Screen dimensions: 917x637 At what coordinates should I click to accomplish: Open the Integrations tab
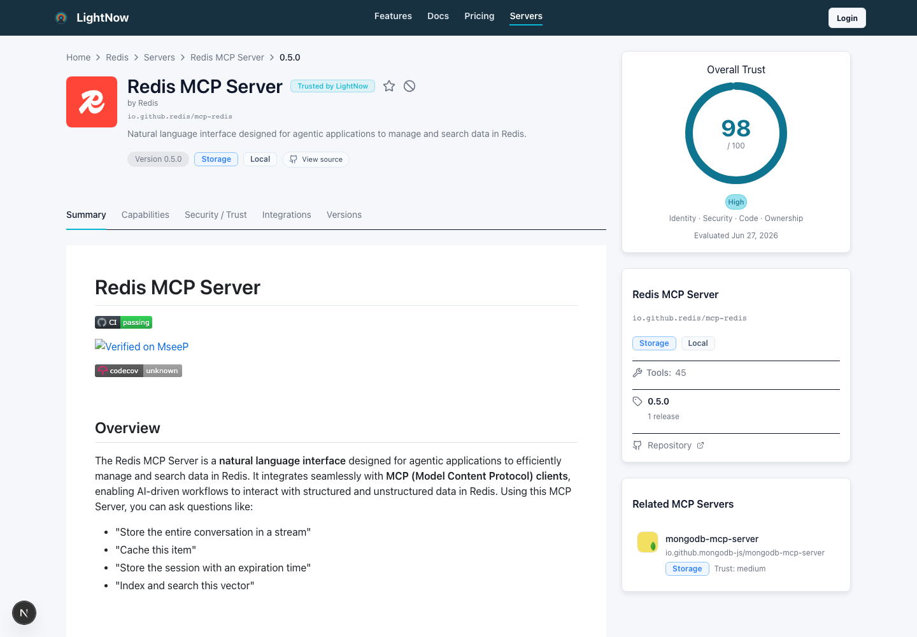[x=287, y=215]
